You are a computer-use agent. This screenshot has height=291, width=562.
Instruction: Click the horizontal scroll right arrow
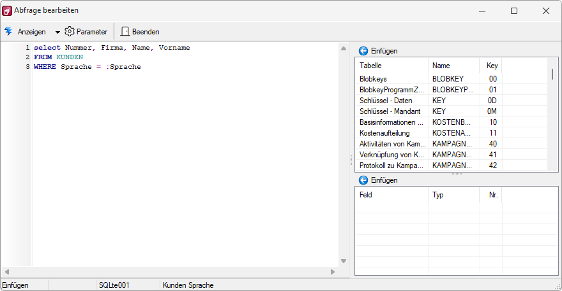pos(333,272)
